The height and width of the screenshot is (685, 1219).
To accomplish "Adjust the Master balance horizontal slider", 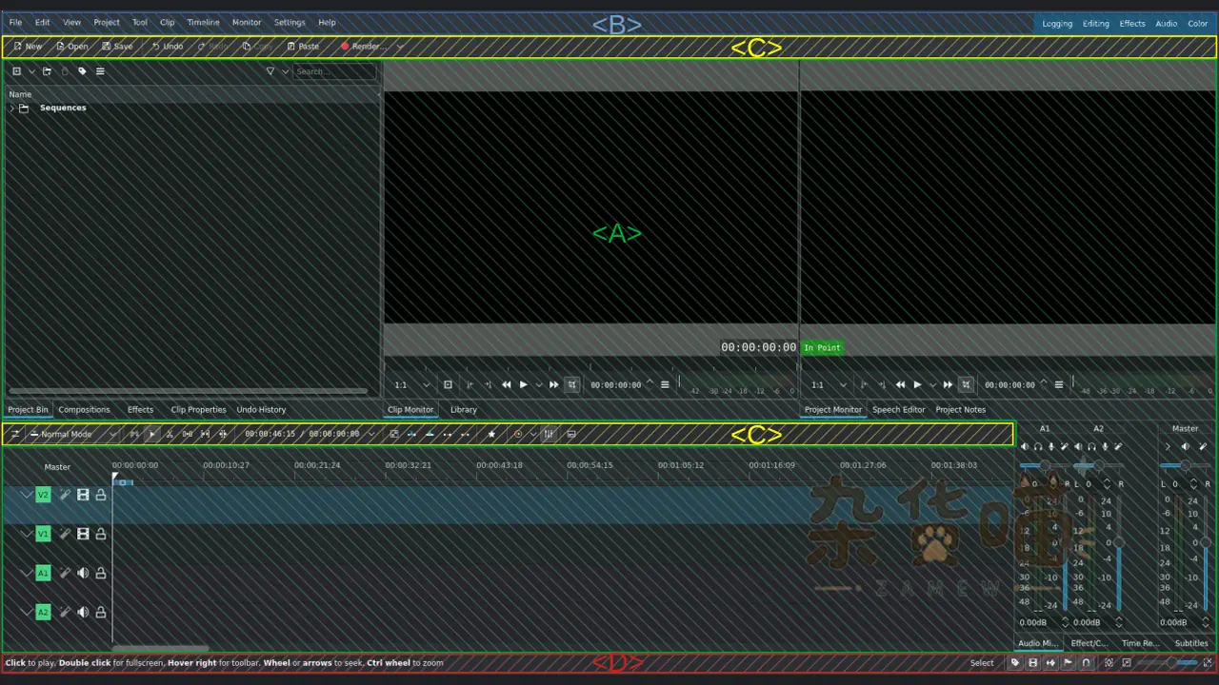I will click(x=1186, y=465).
